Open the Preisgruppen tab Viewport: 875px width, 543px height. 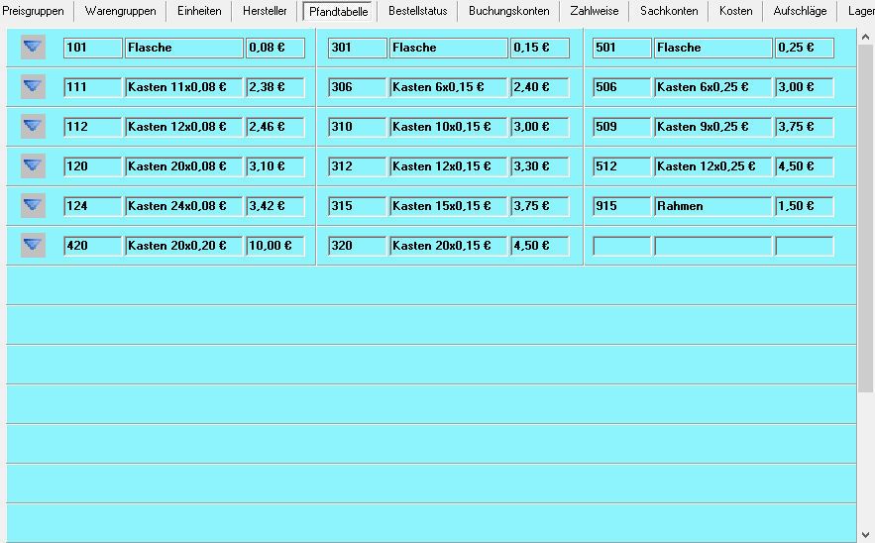pyautogui.click(x=33, y=11)
